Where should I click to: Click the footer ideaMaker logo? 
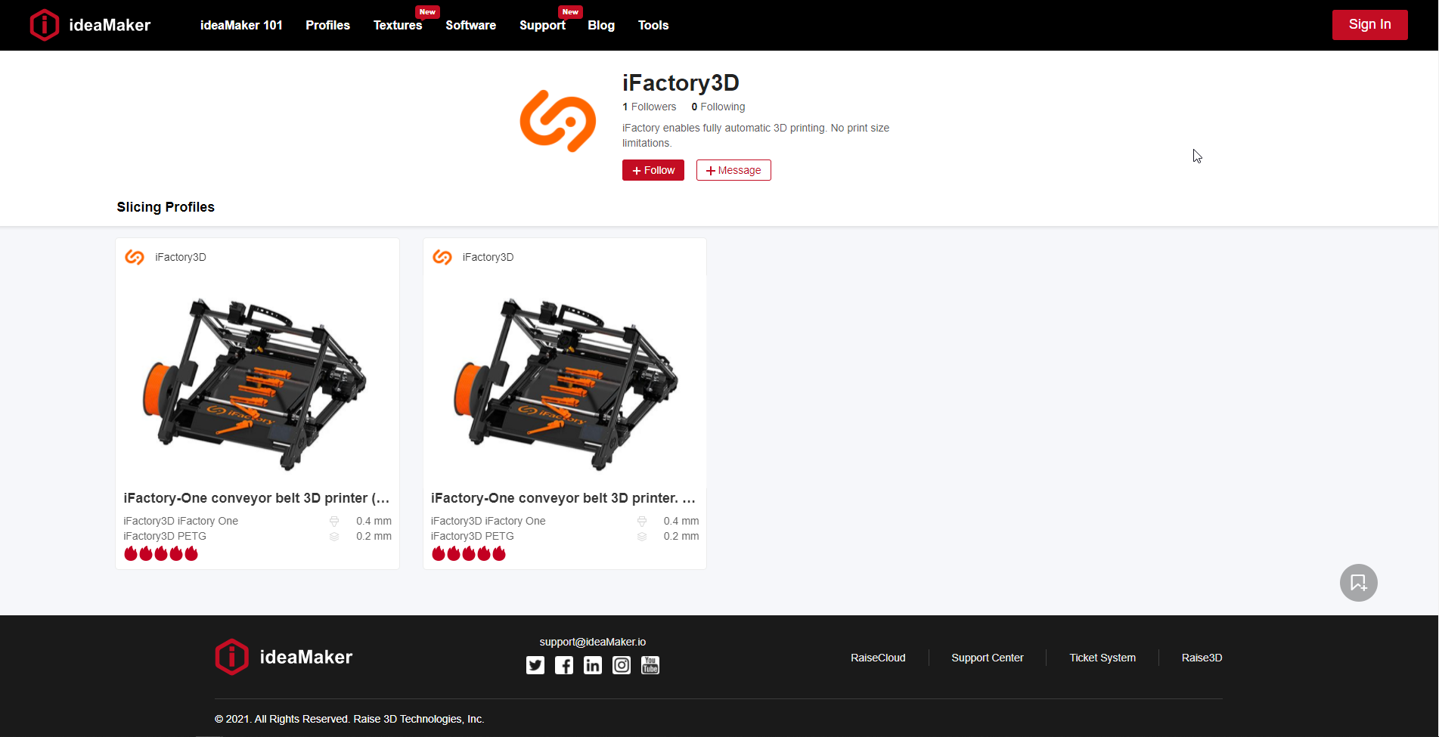click(x=284, y=657)
